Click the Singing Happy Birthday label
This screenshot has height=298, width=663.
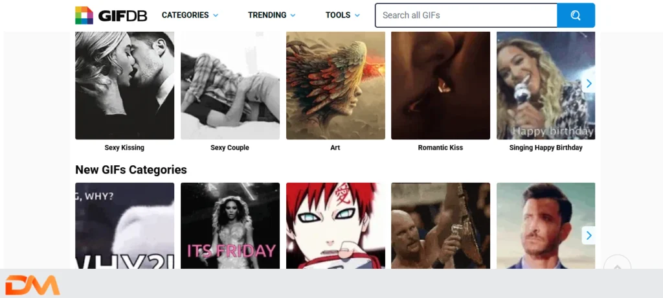point(546,148)
